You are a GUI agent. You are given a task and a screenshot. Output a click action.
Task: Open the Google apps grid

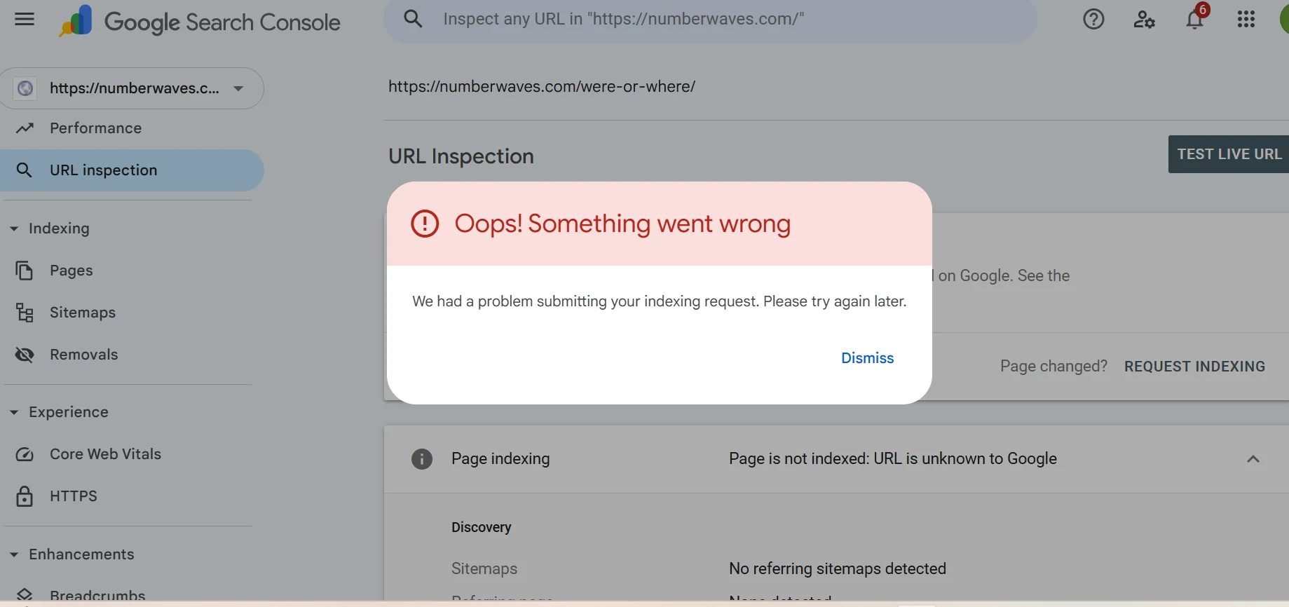pos(1246,19)
